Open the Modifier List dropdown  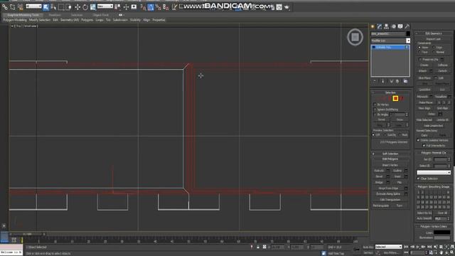coord(390,41)
